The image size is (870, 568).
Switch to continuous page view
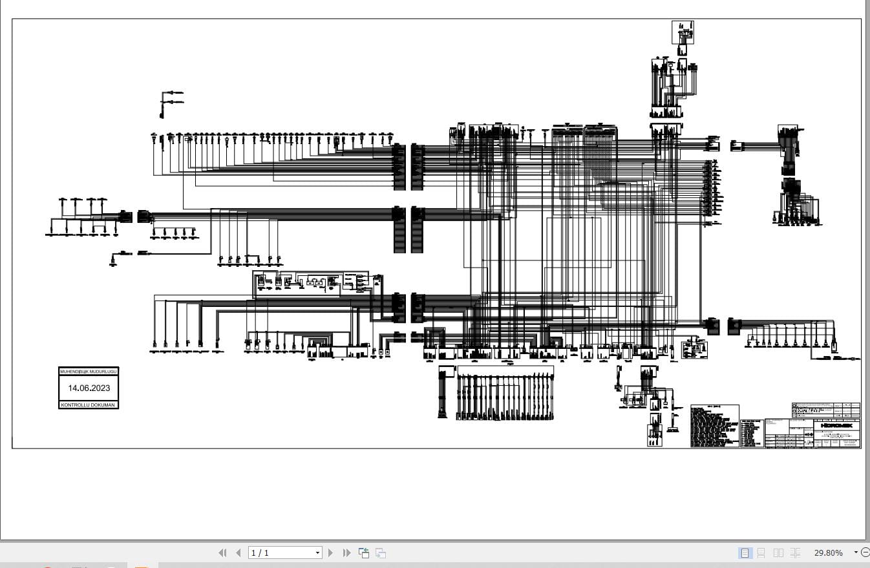point(761,552)
